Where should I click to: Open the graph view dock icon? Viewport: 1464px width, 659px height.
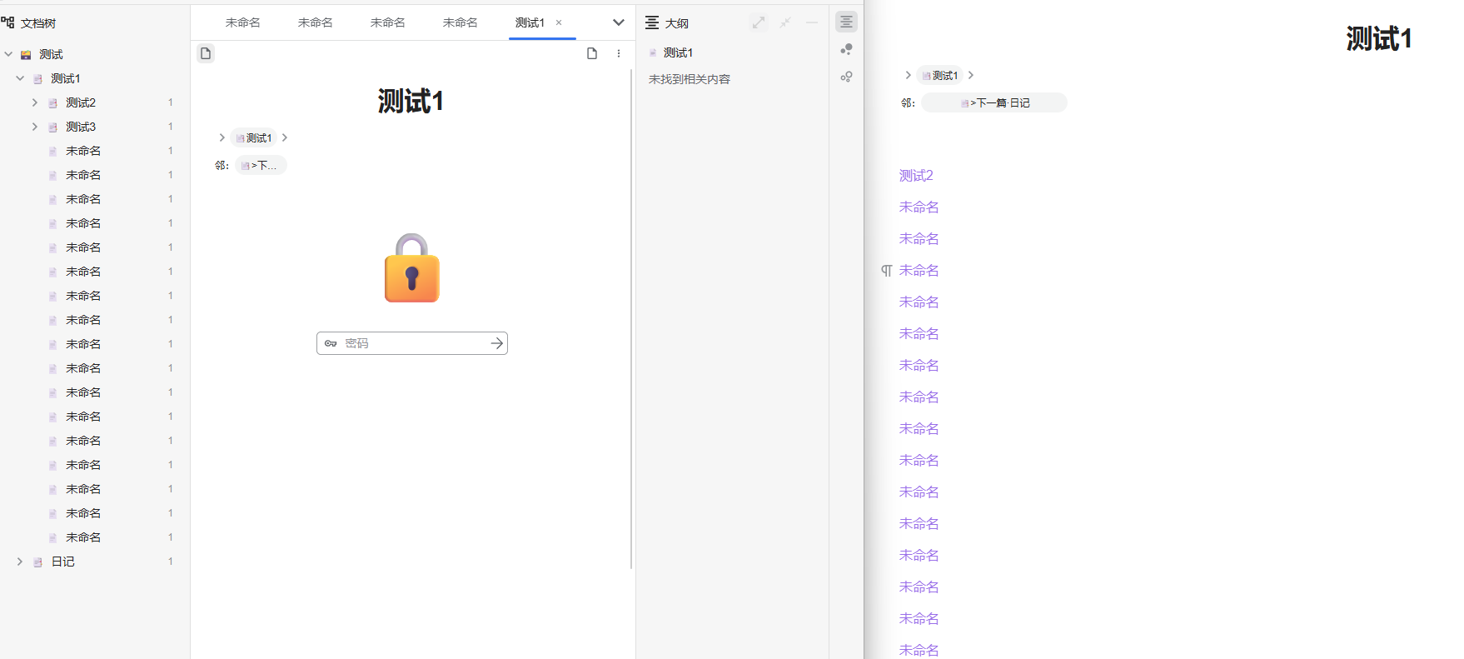pos(846,49)
